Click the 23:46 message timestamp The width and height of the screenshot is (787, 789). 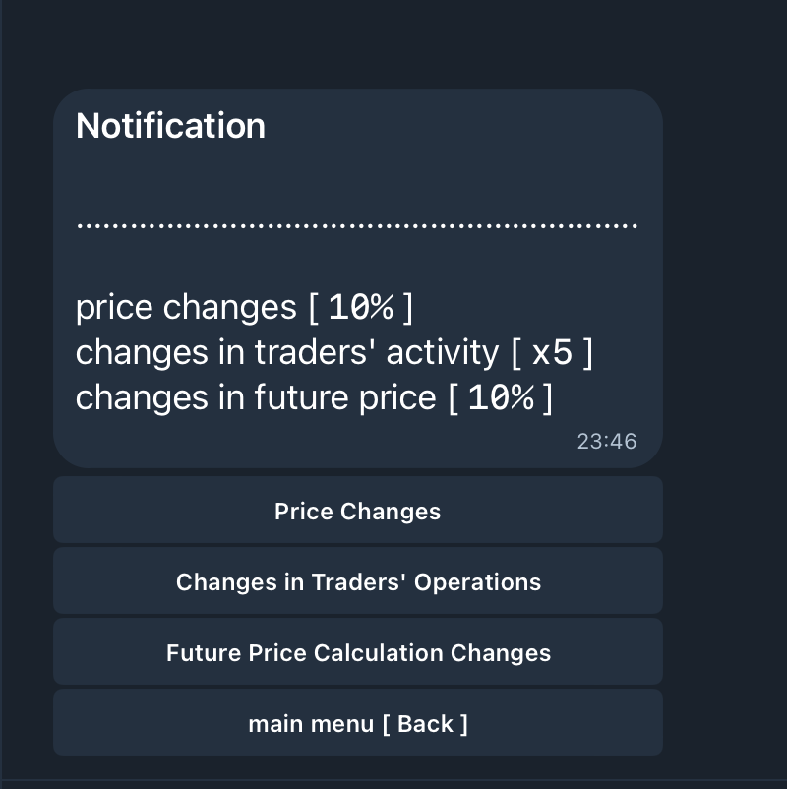(x=607, y=441)
